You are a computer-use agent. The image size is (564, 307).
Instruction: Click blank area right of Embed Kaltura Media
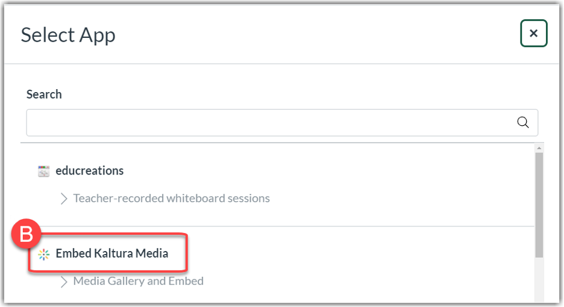362,253
